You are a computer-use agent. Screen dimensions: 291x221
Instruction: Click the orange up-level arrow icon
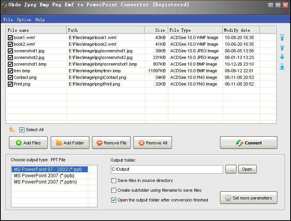tap(12, 129)
